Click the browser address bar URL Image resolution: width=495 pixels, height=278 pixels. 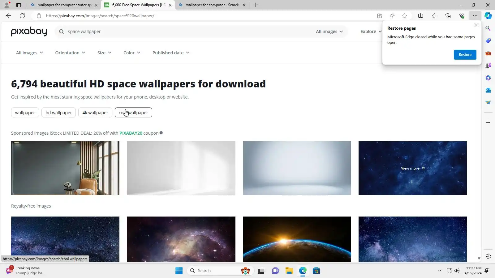100,16
